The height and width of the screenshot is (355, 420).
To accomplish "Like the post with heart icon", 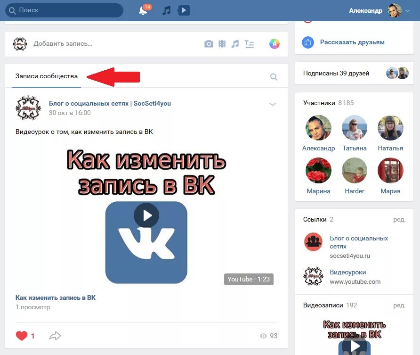I will click(x=22, y=336).
